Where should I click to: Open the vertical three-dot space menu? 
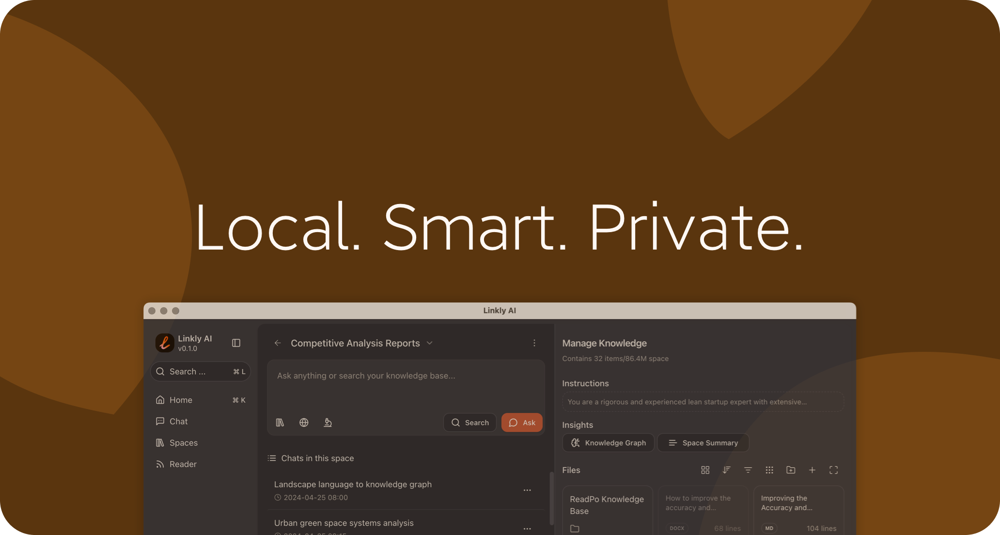(534, 343)
